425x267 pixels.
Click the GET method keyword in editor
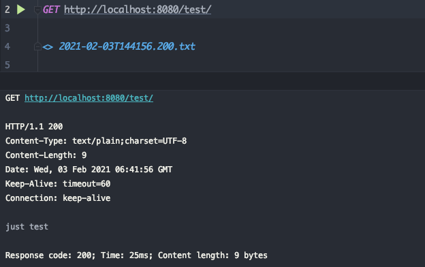point(50,10)
